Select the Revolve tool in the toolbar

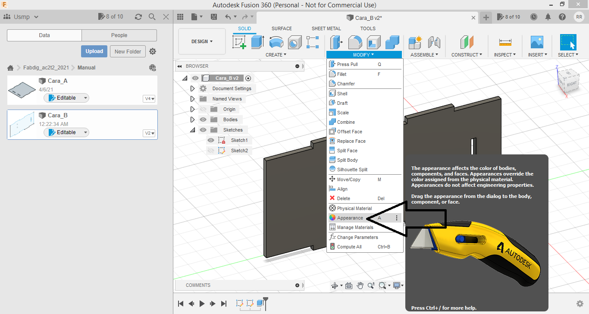click(x=276, y=42)
